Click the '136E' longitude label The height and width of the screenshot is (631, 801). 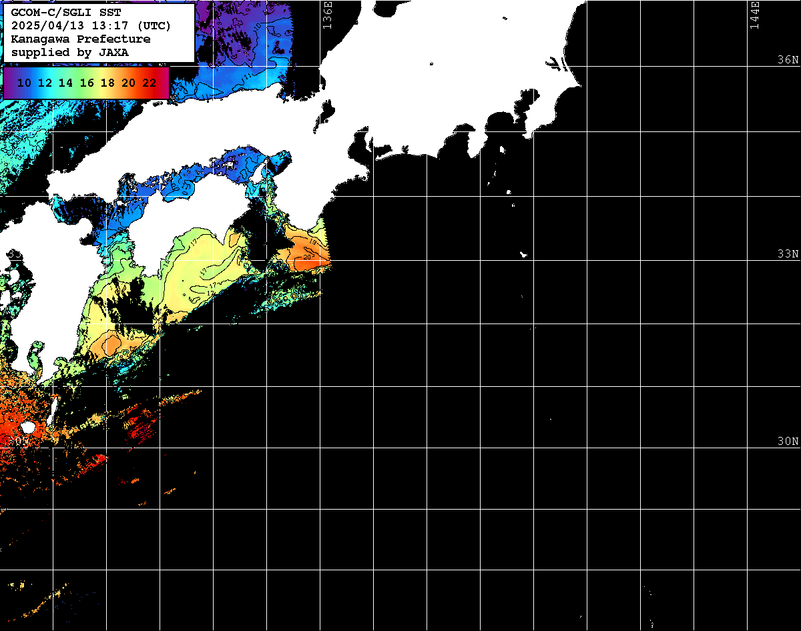point(327,15)
